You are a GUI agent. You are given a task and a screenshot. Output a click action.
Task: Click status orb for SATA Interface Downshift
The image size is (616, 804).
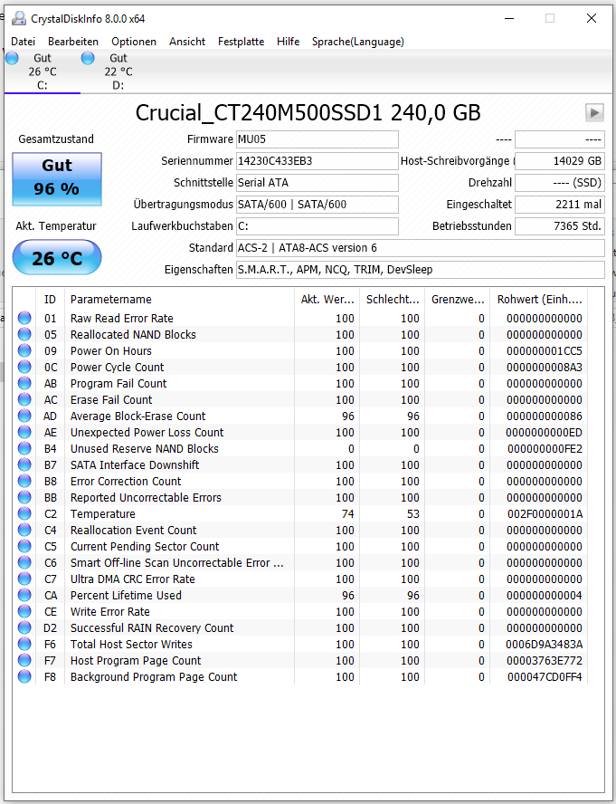coord(24,464)
